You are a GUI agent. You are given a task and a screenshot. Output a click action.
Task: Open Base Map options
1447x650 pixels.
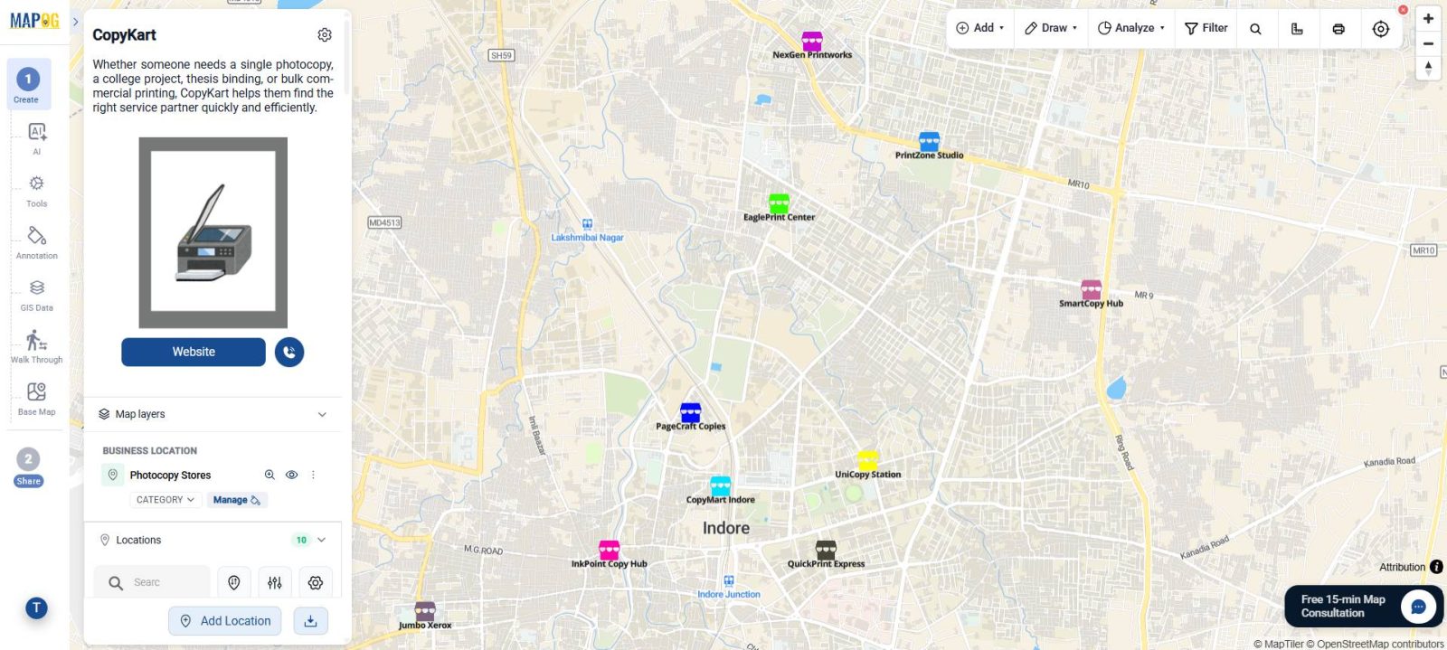tap(37, 398)
